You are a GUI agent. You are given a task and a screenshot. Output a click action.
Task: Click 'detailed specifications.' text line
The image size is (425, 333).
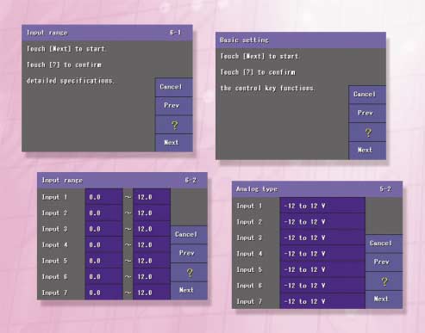[71, 81]
